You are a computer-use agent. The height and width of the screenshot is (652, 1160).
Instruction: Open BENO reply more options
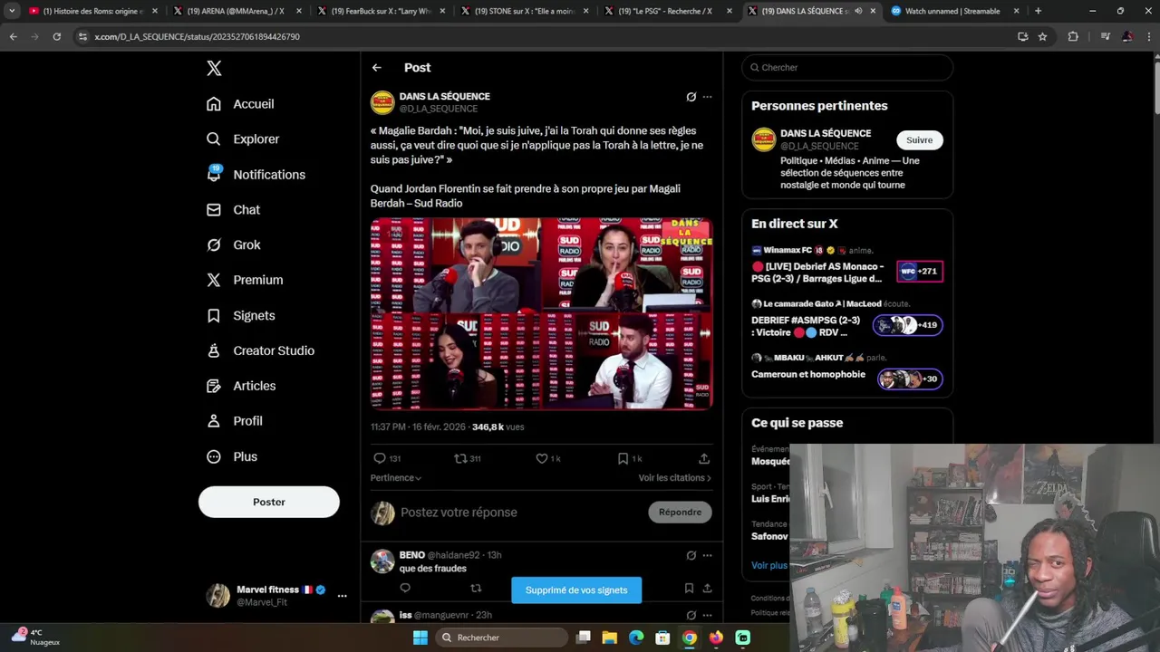click(707, 555)
